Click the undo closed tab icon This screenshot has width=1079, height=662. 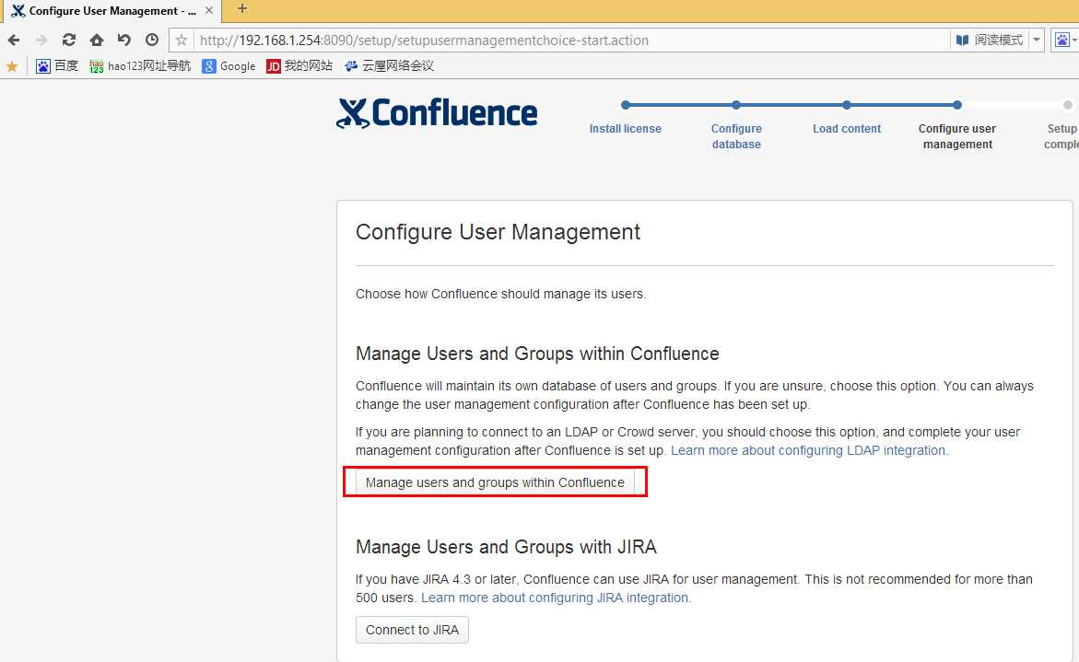123,40
